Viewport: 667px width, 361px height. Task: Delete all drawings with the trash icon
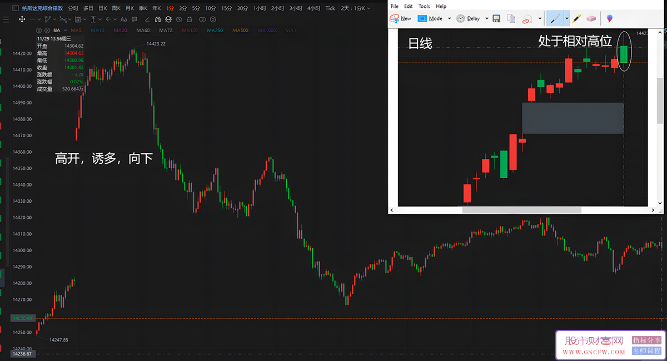[190, 19]
